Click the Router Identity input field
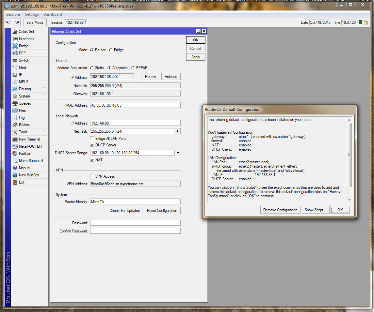 point(135,201)
